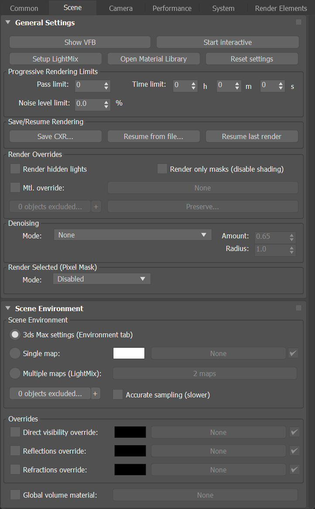
Task: Open Render Selected Mode dropdown
Action: click(102, 279)
